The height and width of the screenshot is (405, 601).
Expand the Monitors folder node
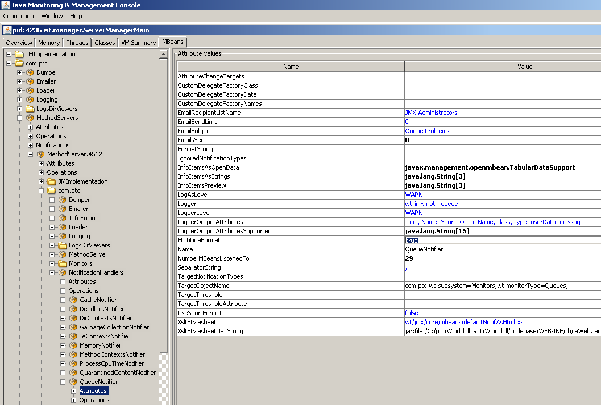click(x=52, y=263)
